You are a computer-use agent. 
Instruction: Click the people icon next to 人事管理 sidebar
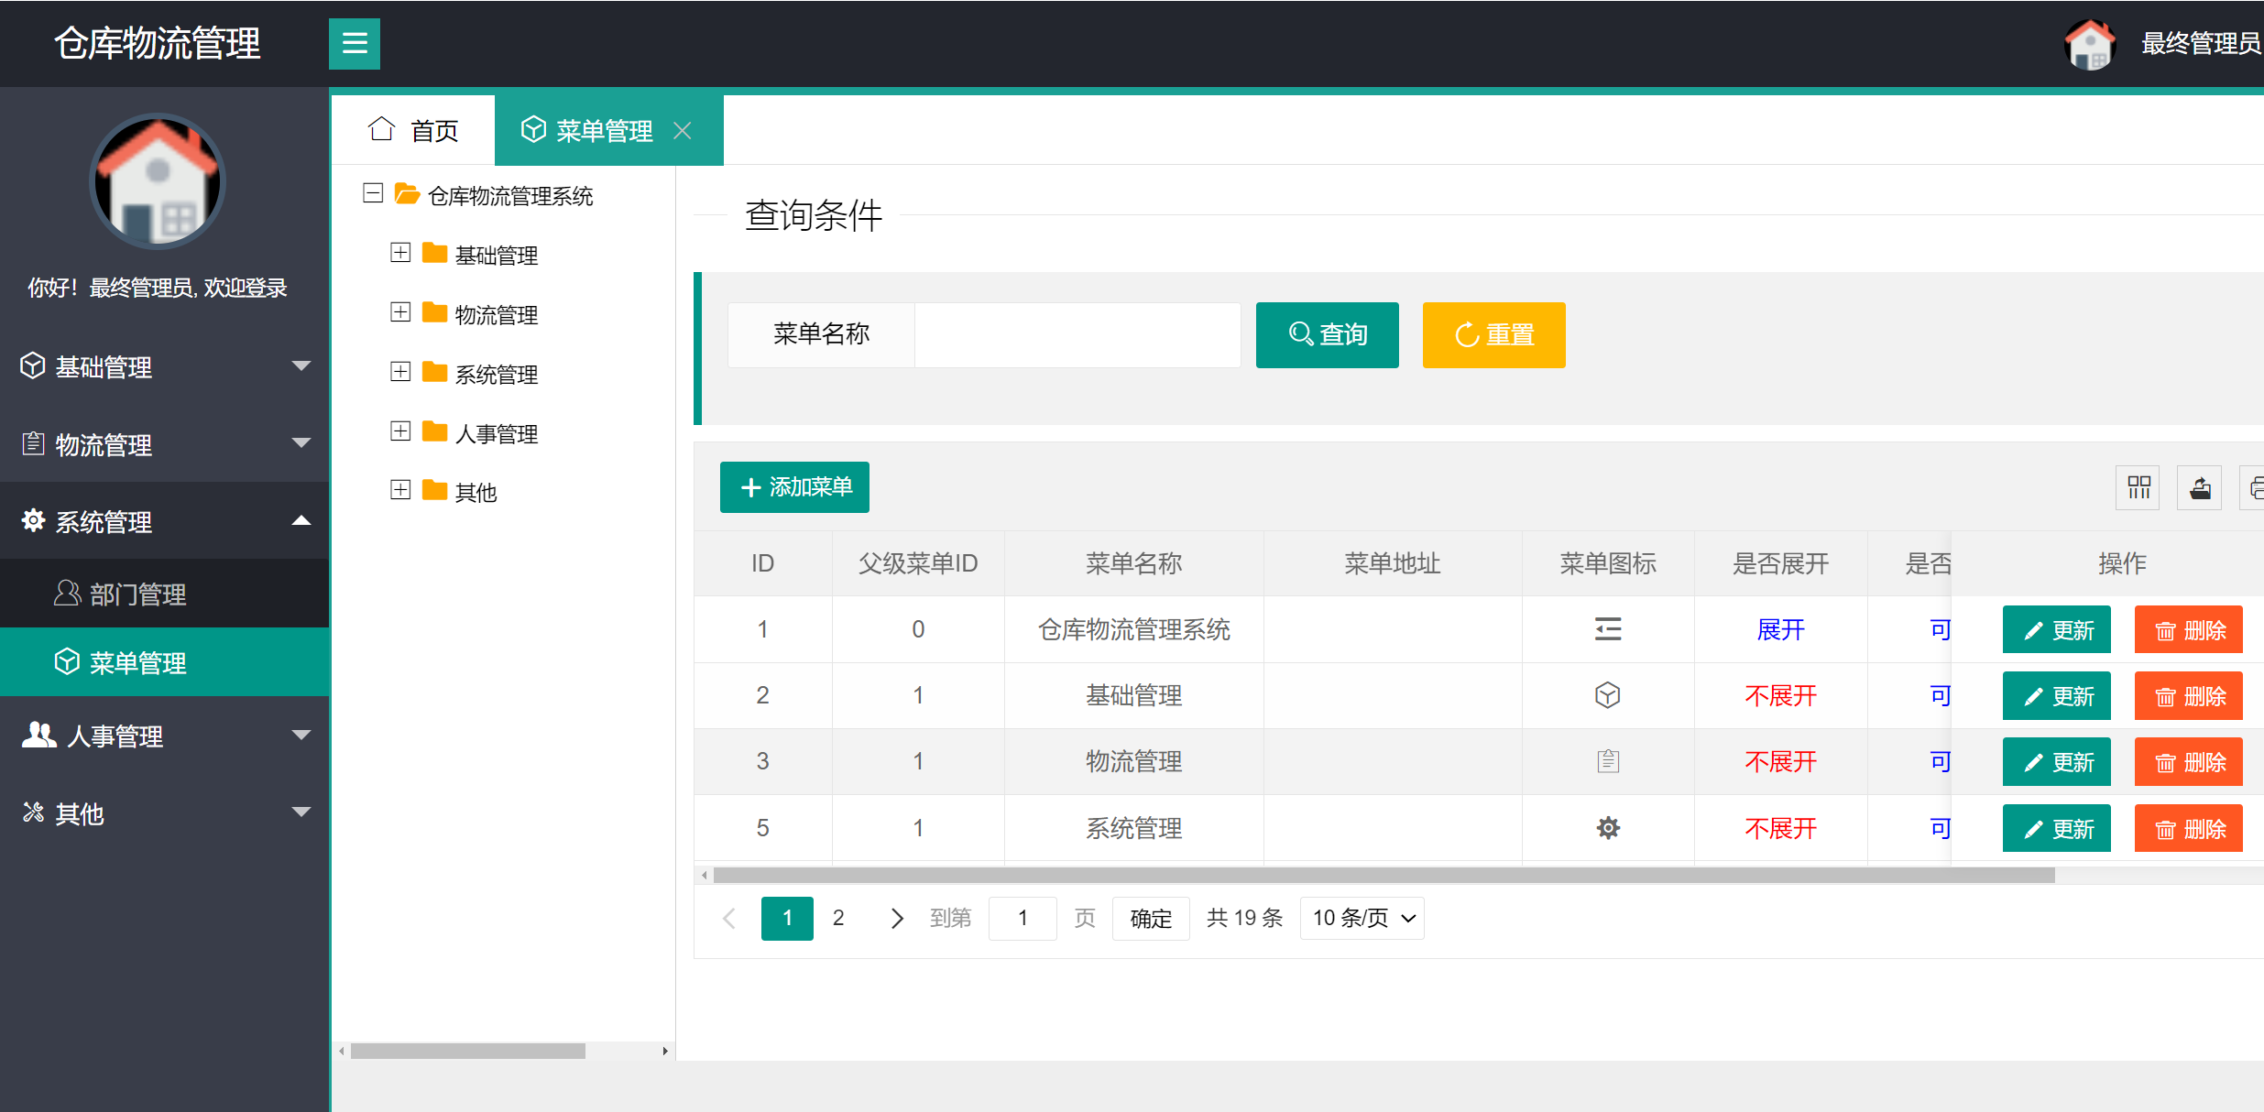[x=38, y=735]
